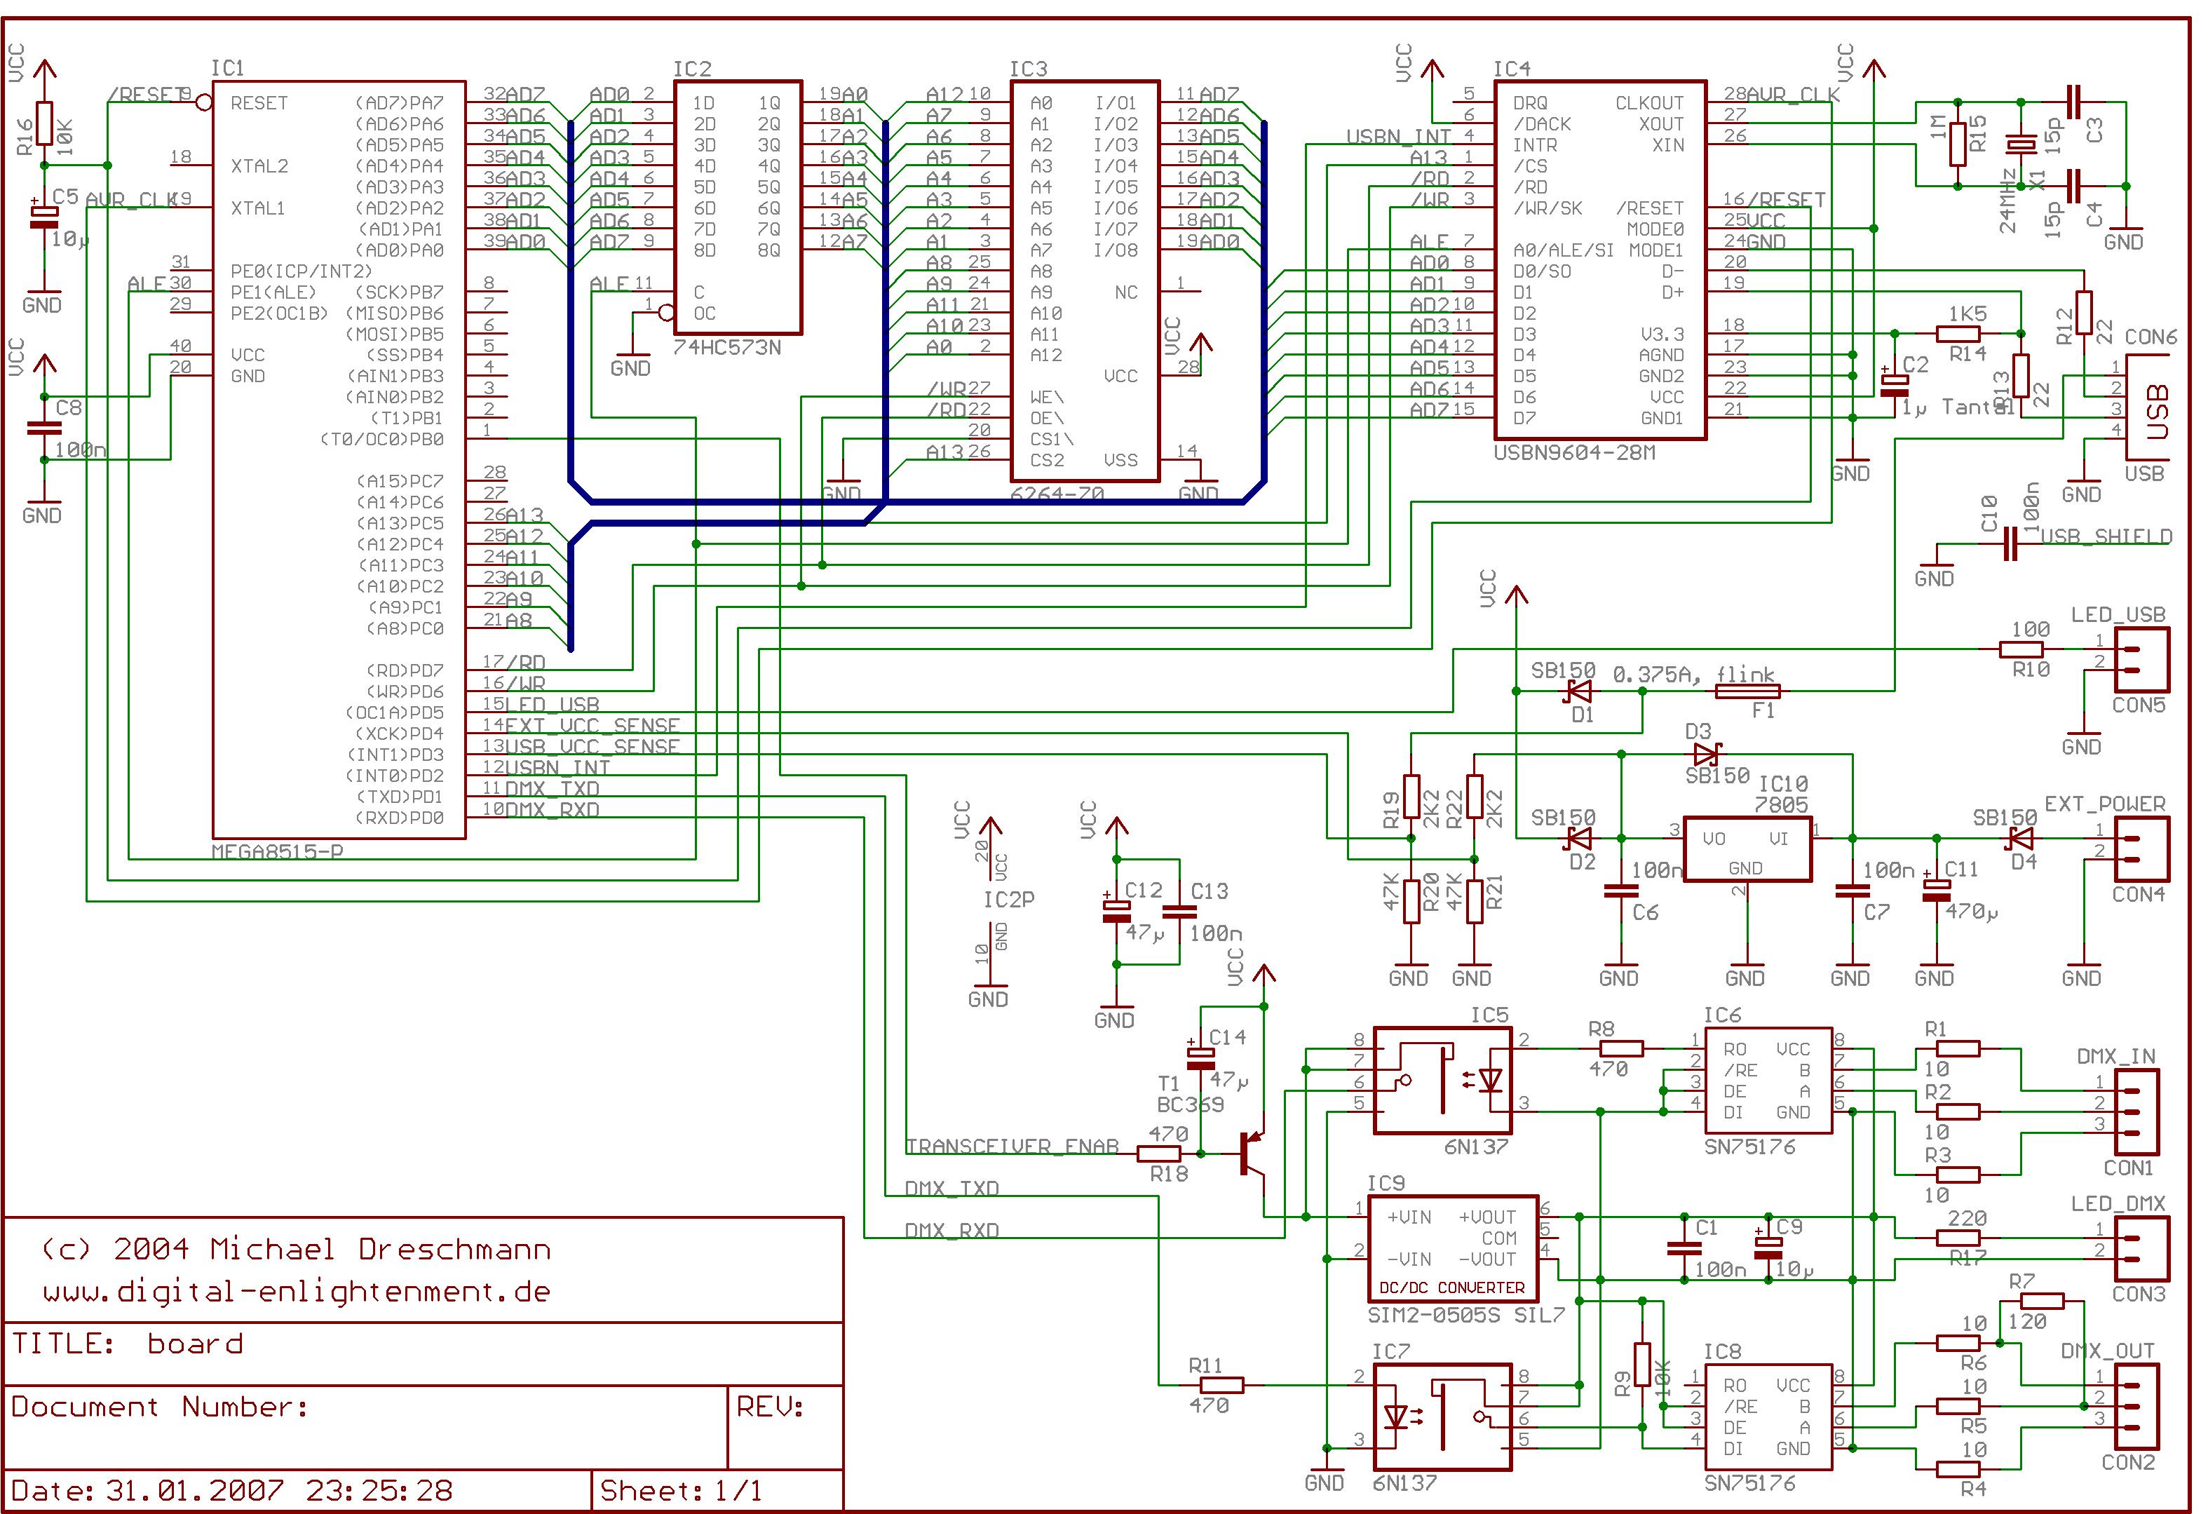Image resolution: width=2208 pixels, height=1514 pixels.
Task: Select resistor R14 1K5 symbol
Action: coord(1958,334)
